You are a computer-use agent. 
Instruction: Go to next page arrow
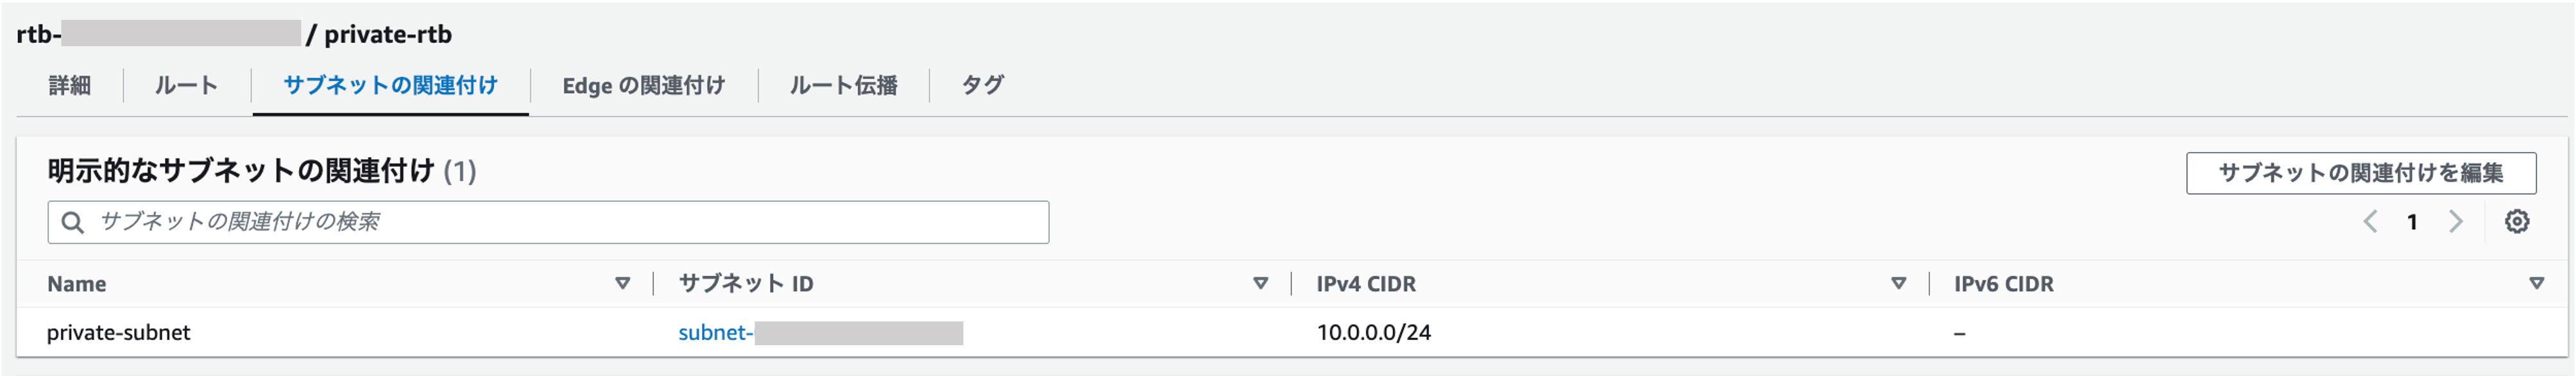tap(2456, 222)
